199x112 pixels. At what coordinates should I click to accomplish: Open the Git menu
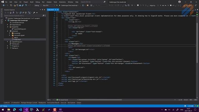pos(21,2)
